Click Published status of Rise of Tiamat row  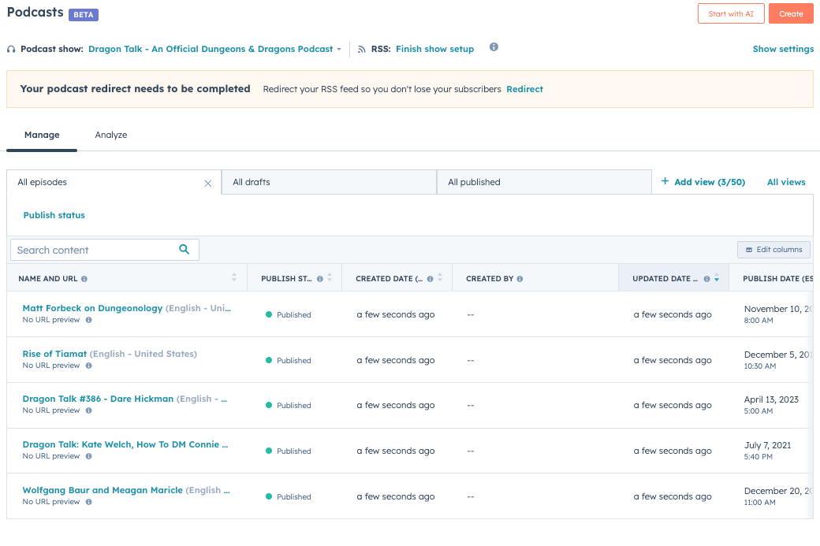(288, 361)
